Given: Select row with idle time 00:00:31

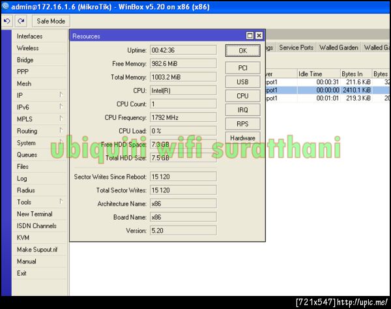Looking at the screenshot, I should tap(327, 81).
